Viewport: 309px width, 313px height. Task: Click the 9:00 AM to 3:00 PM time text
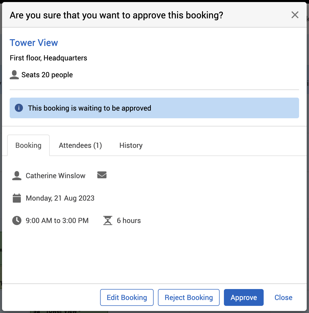57,220
